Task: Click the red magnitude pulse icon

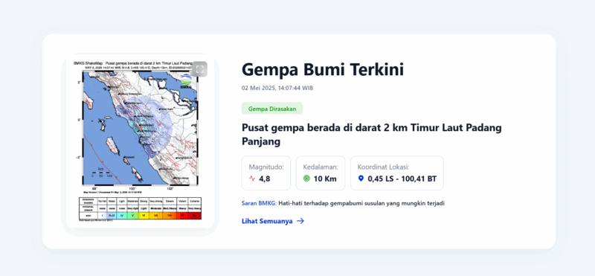Action: (x=252, y=179)
